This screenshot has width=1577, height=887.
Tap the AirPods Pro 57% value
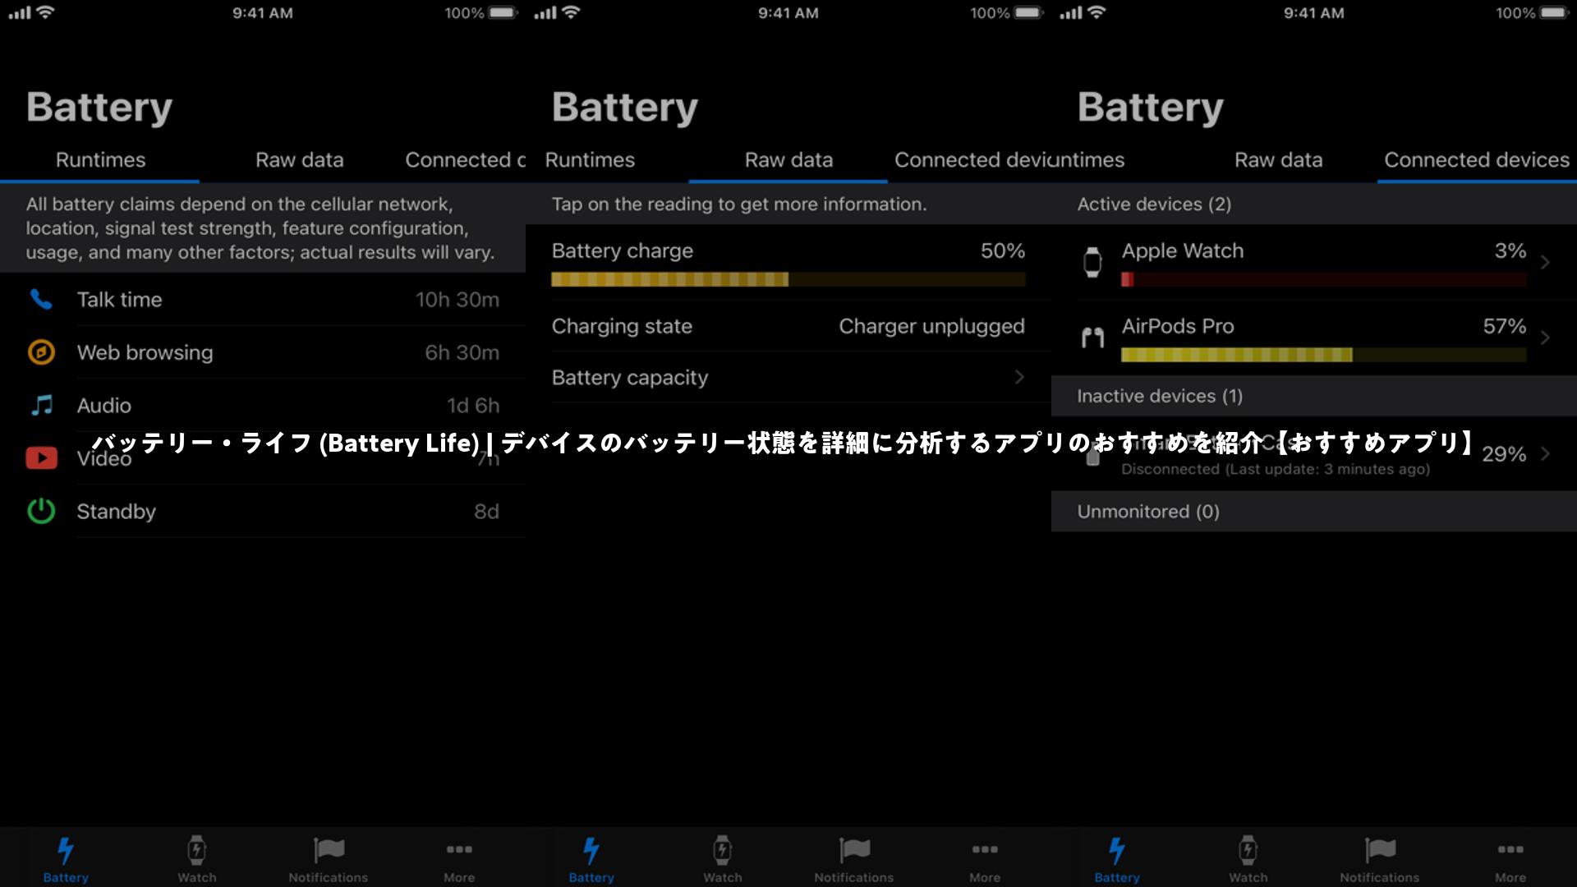(1505, 326)
